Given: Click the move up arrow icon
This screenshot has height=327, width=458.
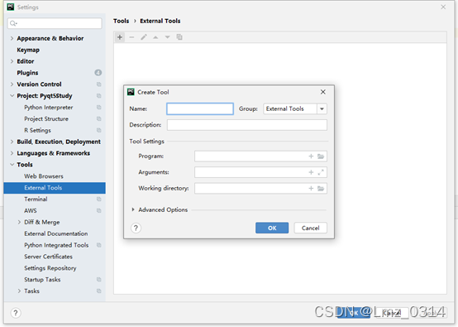Looking at the screenshot, I should (x=155, y=37).
